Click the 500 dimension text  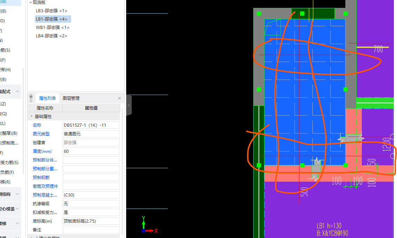[304, 192]
